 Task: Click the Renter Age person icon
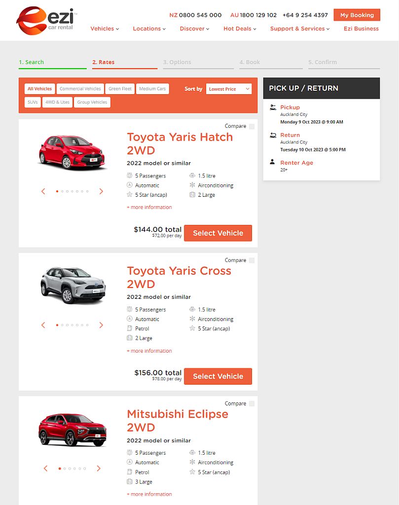coord(273,162)
